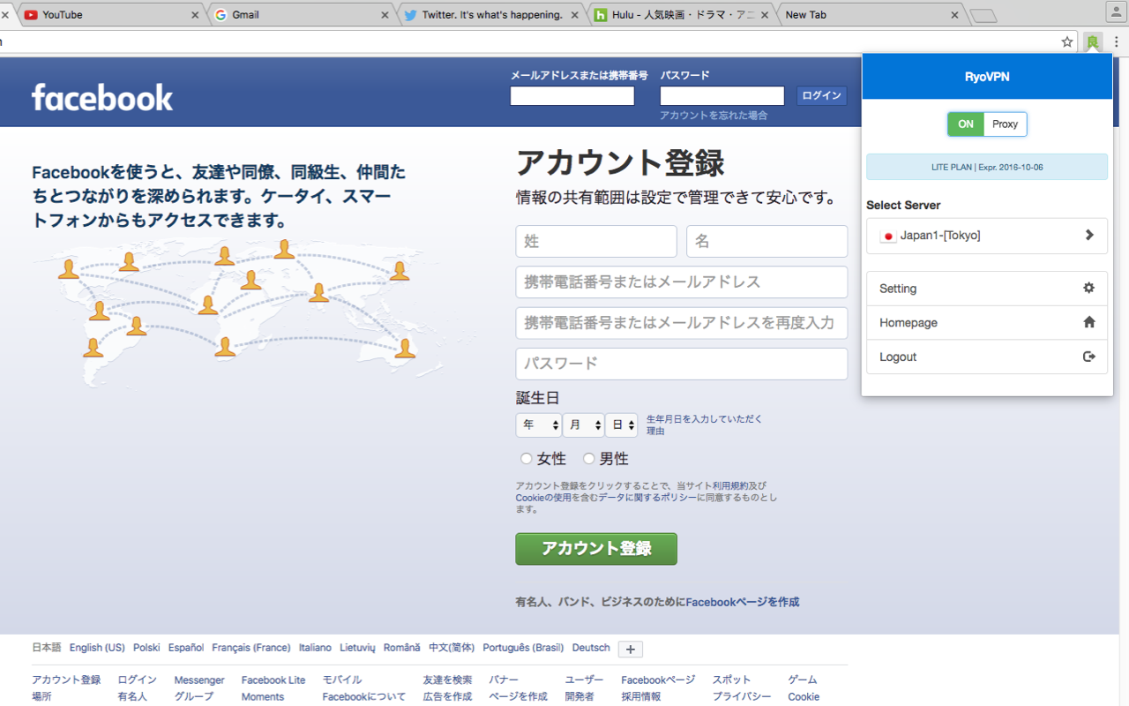Open the RyoVPN extension icon in toolbar

[1092, 41]
